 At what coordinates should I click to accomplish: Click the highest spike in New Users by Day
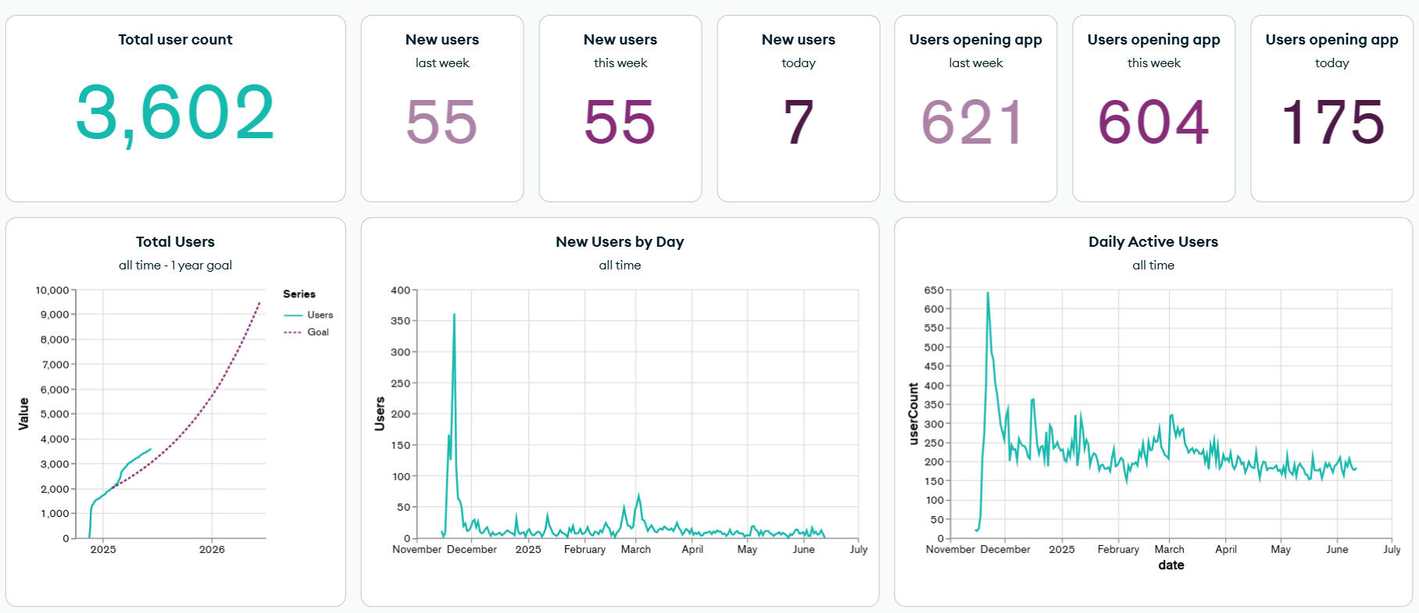pos(454,315)
